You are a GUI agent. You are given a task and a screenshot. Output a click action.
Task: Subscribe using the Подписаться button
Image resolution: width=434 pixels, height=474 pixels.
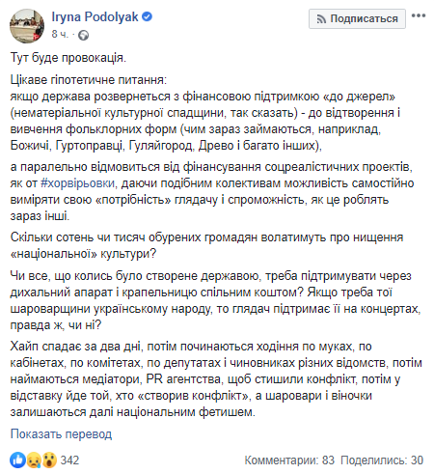coord(357,18)
